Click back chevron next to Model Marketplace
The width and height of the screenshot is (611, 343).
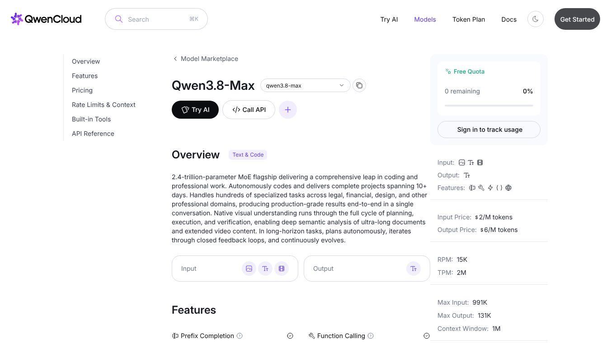[x=175, y=59]
